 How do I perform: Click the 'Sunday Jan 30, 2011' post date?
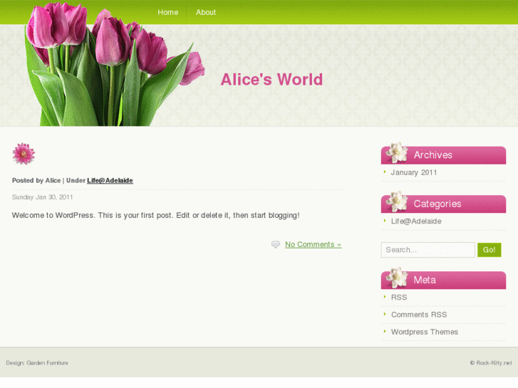point(42,197)
